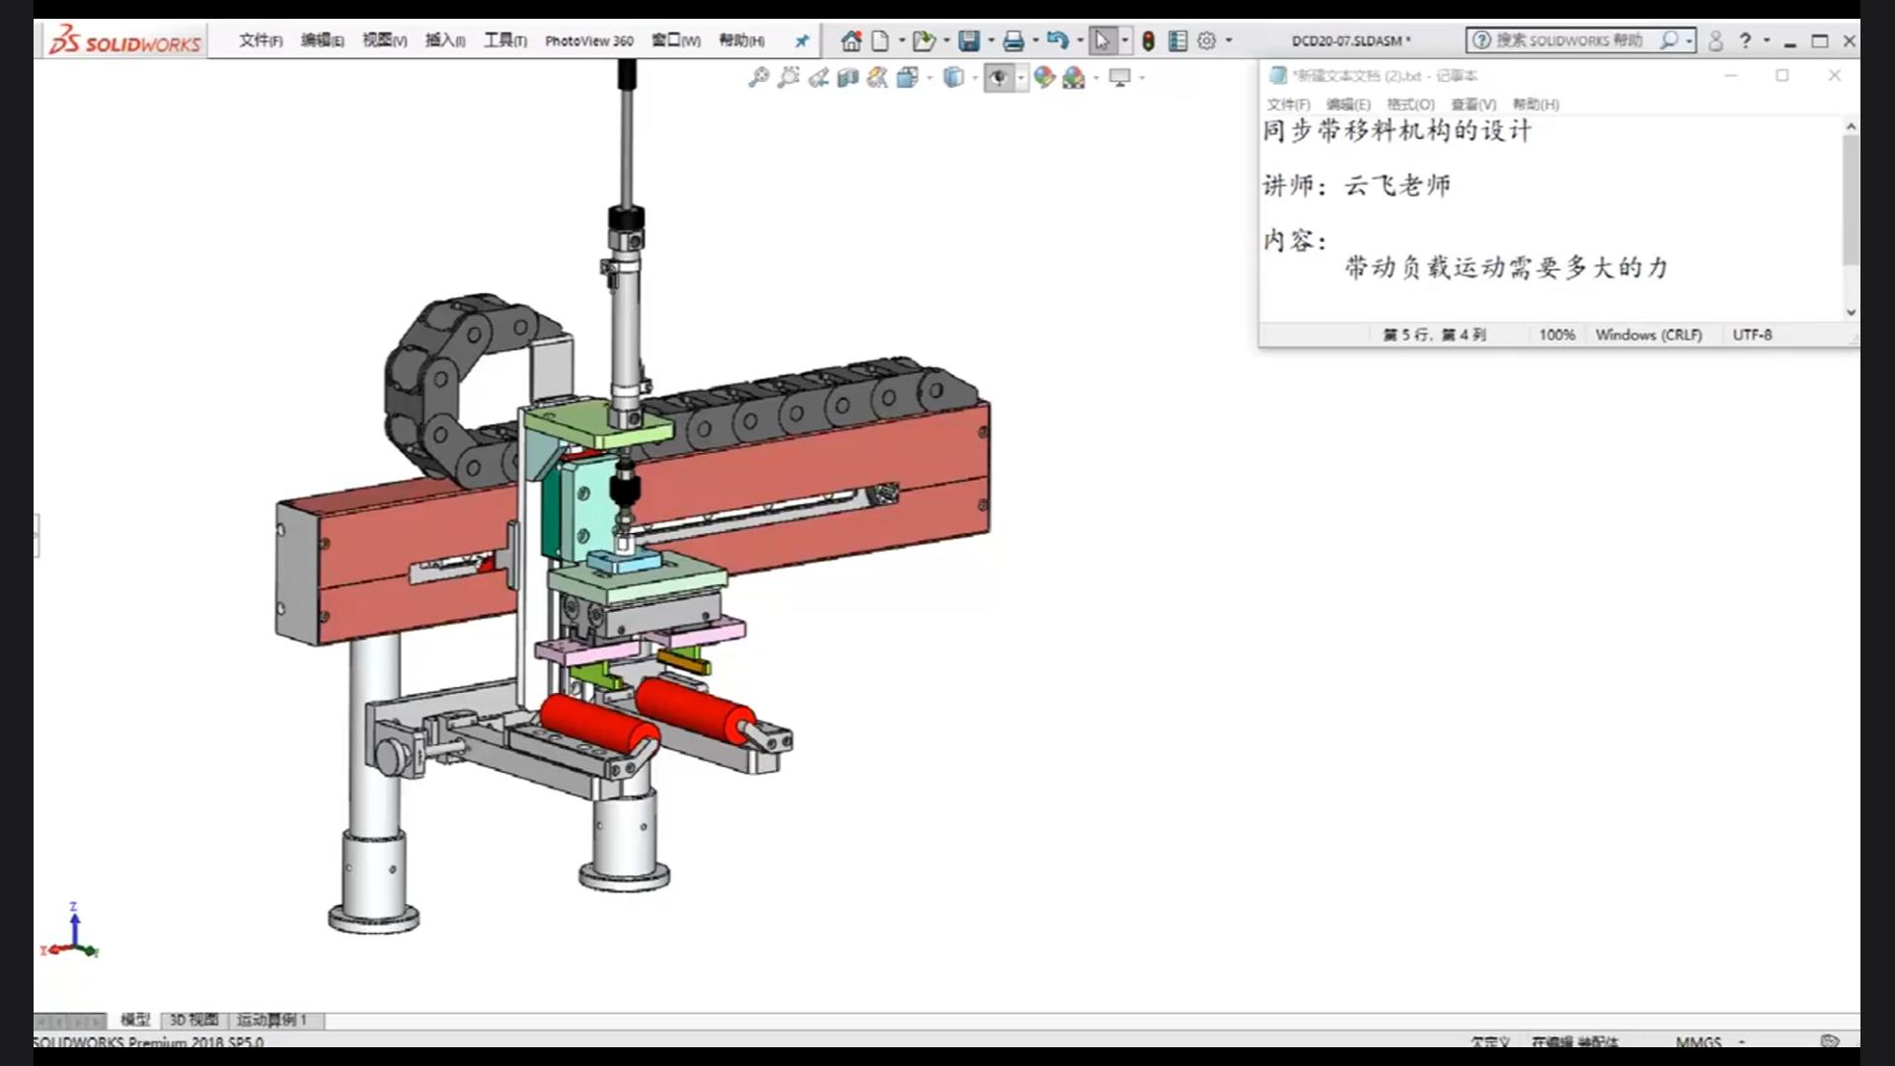Pin the SOLIDWORKS menu bar

point(801,41)
